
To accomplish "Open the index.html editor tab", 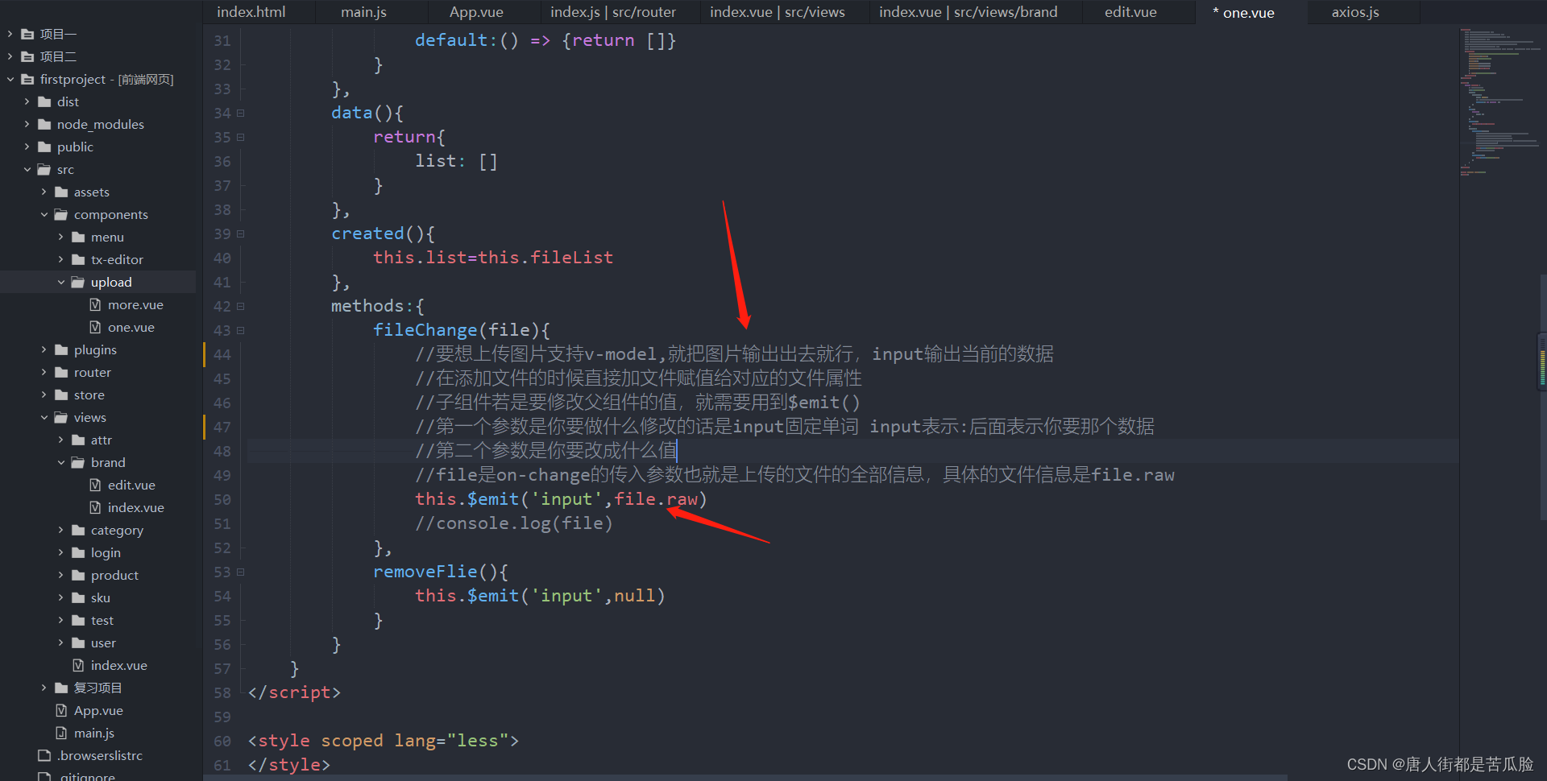I will pos(251,12).
